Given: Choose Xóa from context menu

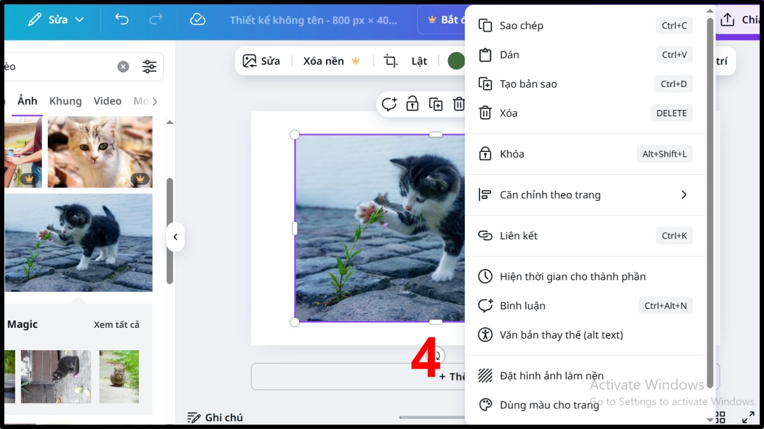Looking at the screenshot, I should point(586,113).
